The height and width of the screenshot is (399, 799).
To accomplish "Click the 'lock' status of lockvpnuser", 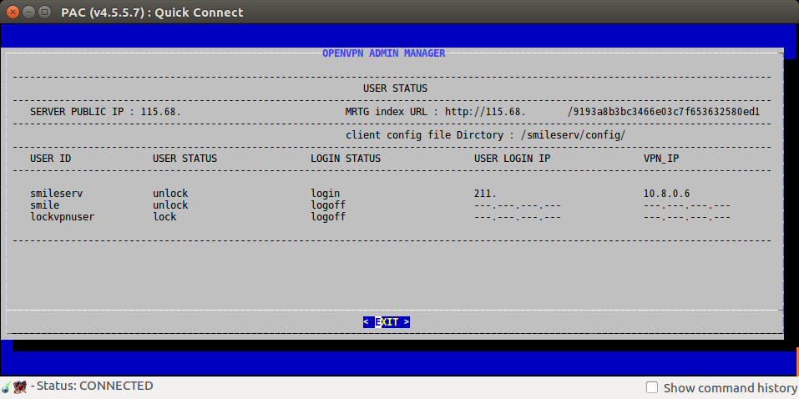I will 164,217.
